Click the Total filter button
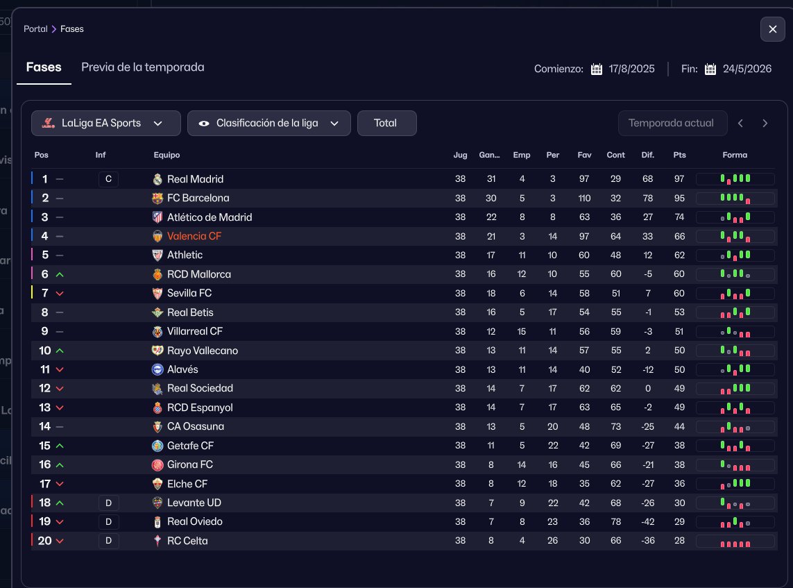Screen dimensions: 793x588 [x=386, y=123]
